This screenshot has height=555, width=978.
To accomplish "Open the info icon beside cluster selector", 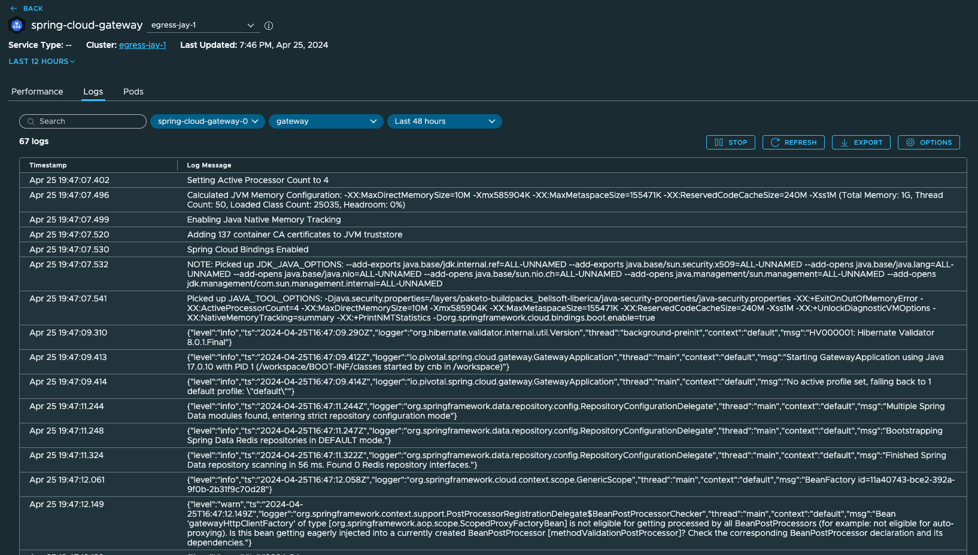I will tap(269, 26).
